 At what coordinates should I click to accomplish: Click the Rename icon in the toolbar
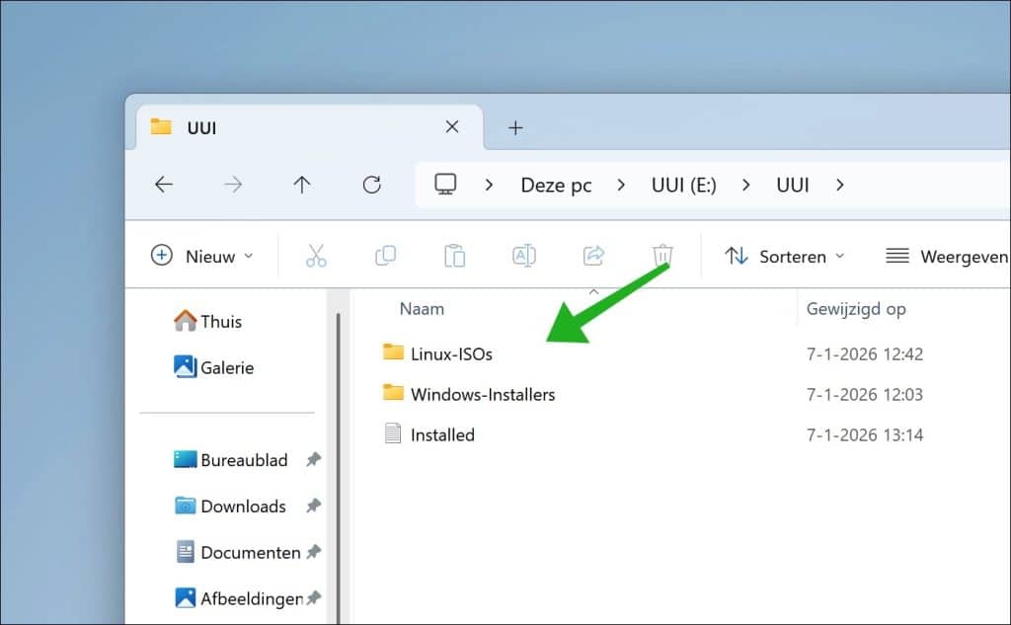click(x=524, y=255)
